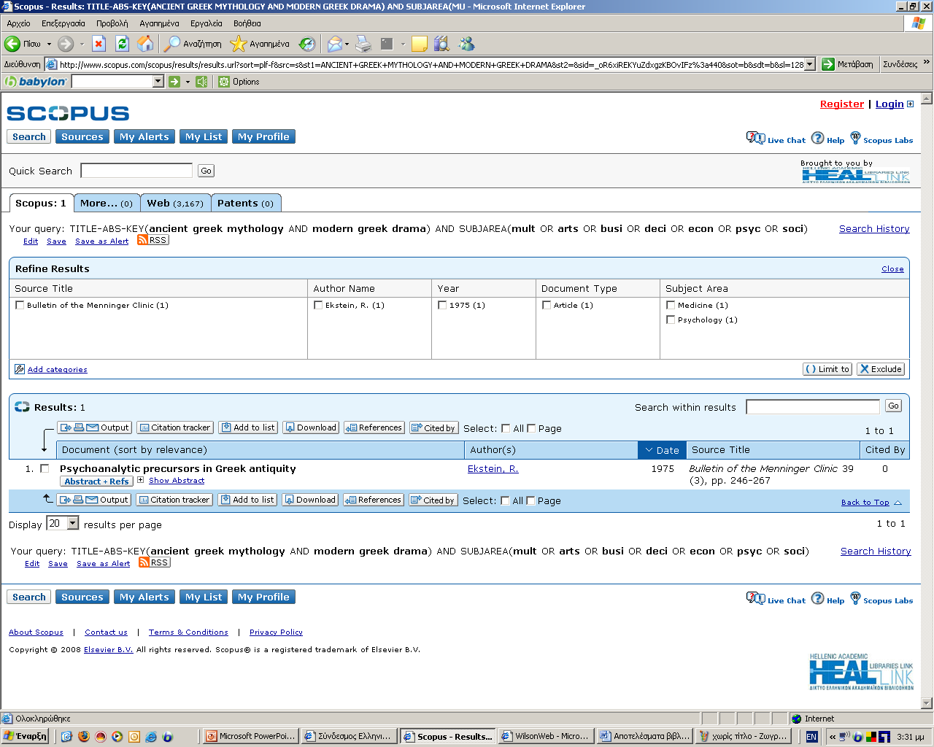
Task: Click the HEAL-Link logo at top right
Action: tap(856, 174)
